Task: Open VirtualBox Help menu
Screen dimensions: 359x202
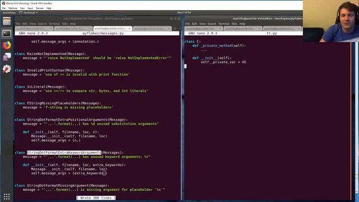Action: (x=49, y=8)
